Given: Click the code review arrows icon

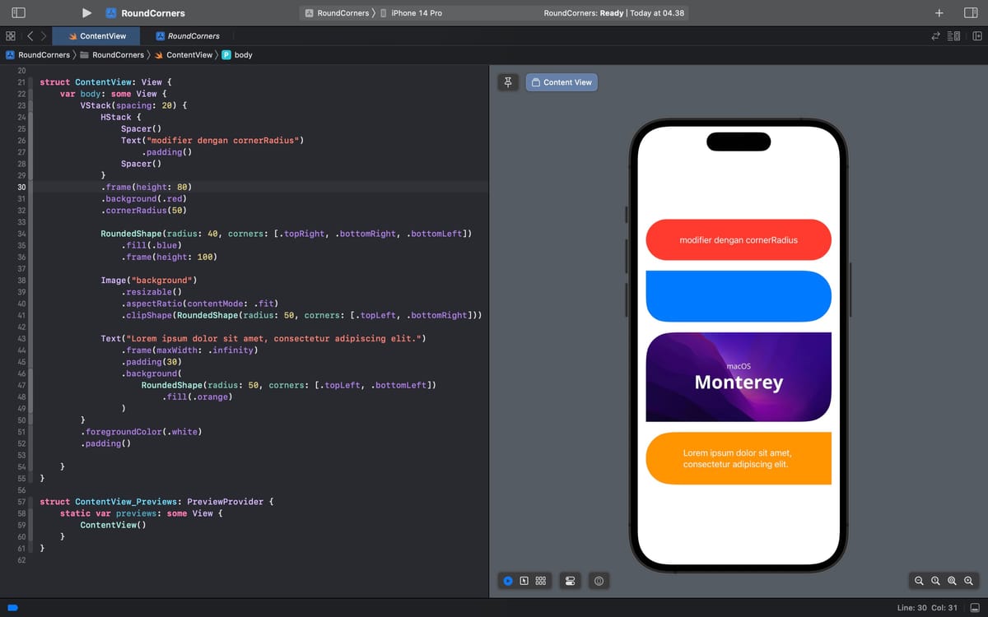Looking at the screenshot, I should point(934,36).
